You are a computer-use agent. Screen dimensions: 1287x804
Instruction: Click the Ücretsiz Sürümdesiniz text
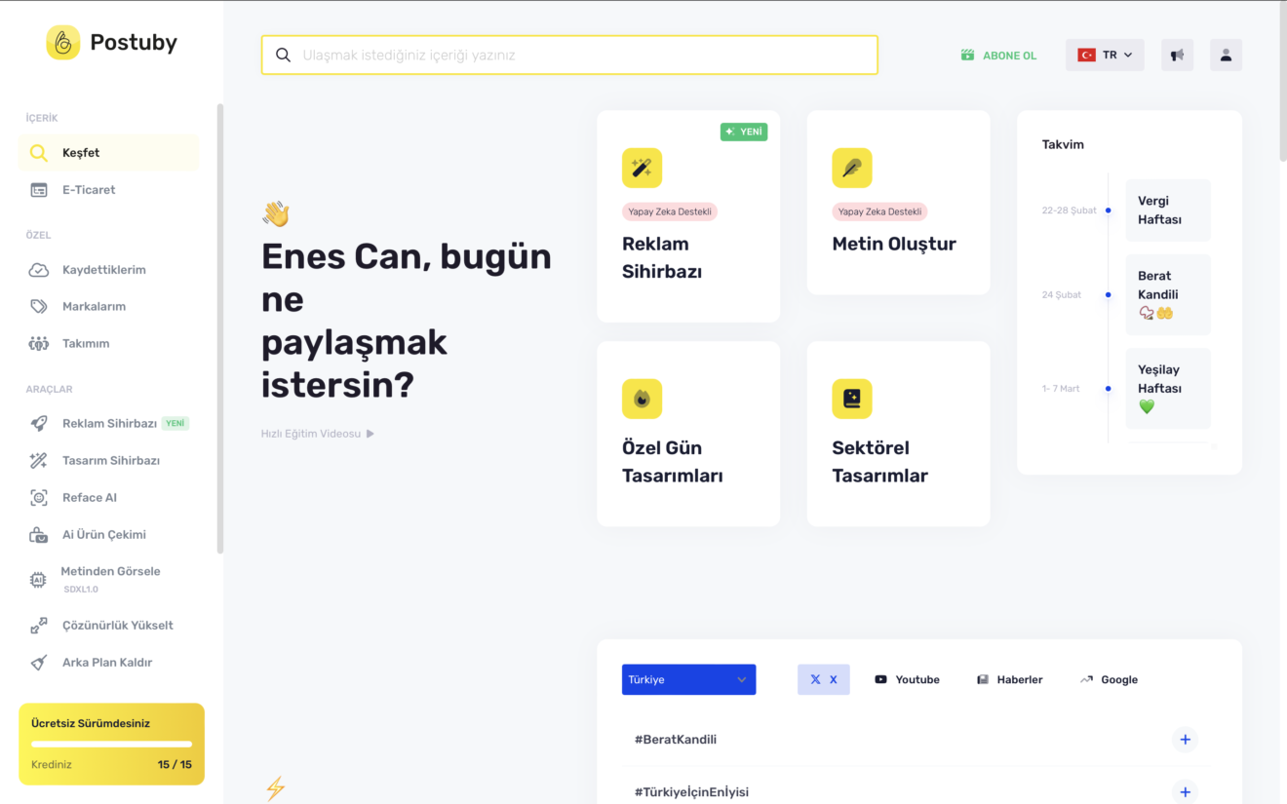(x=91, y=724)
